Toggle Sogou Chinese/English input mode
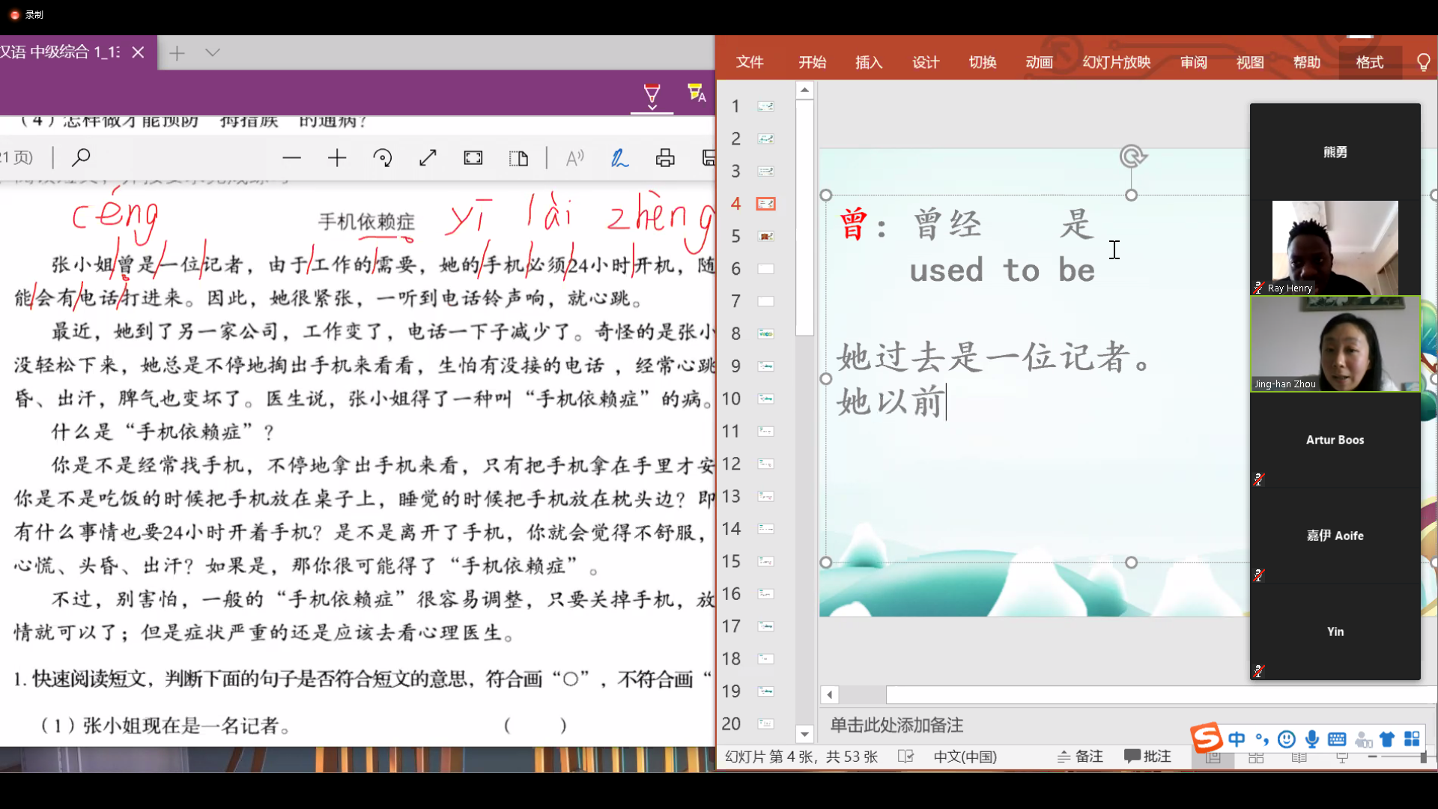This screenshot has height=809, width=1438. 1237,739
